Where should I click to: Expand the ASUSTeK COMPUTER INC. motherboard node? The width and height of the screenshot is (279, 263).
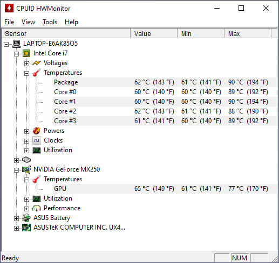[16, 228]
